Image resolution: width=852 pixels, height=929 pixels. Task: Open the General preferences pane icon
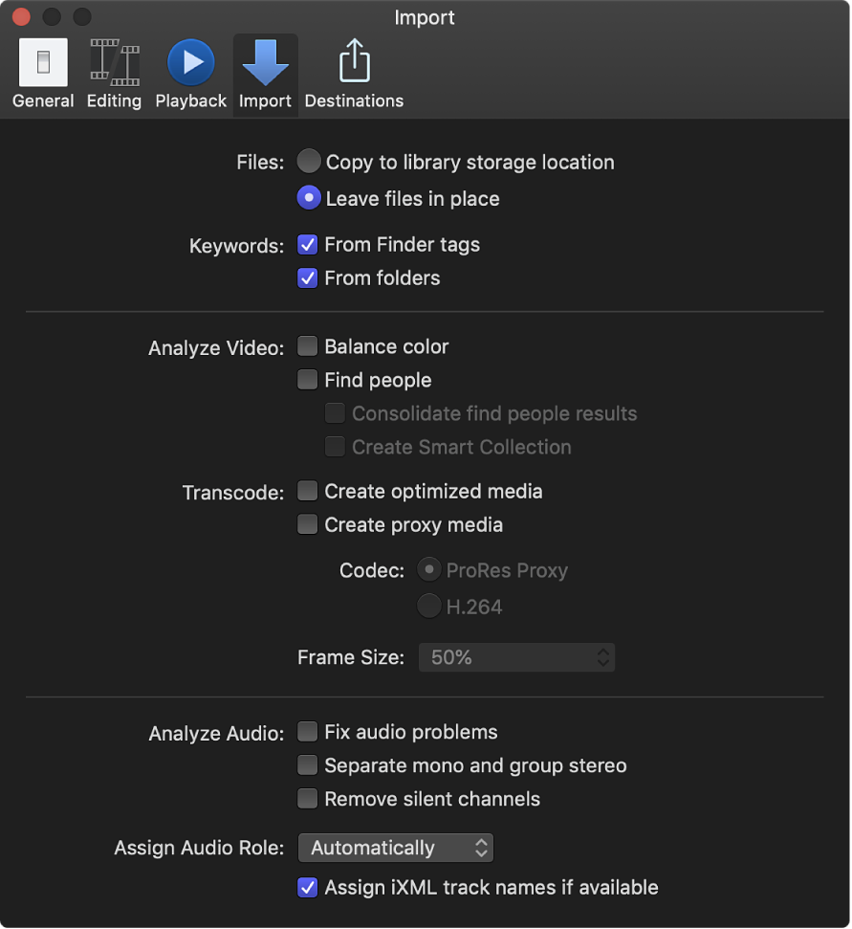pyautogui.click(x=43, y=63)
